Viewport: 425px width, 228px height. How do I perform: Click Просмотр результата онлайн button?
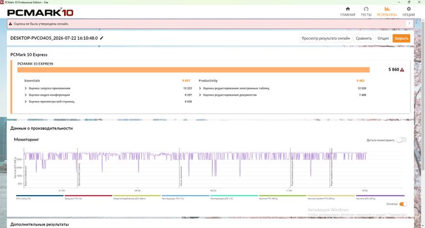coord(326,38)
